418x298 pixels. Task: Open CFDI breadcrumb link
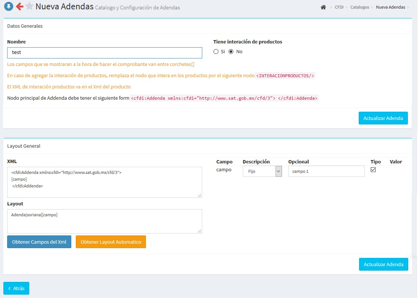pos(339,7)
